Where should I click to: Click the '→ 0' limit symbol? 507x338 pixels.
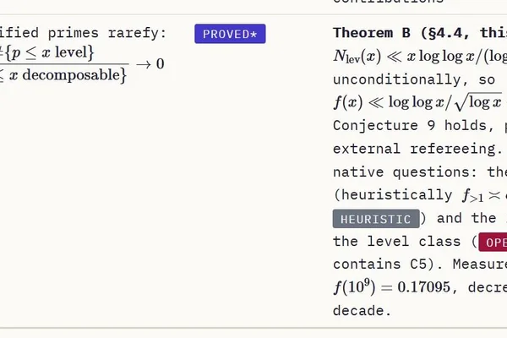[150, 63]
